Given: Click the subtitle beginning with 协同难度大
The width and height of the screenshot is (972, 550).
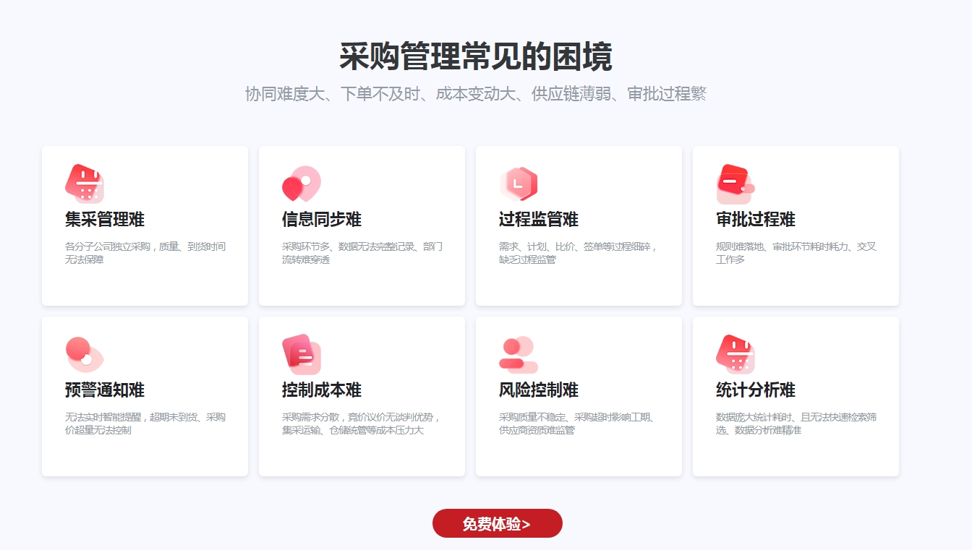Looking at the screenshot, I should [x=476, y=94].
